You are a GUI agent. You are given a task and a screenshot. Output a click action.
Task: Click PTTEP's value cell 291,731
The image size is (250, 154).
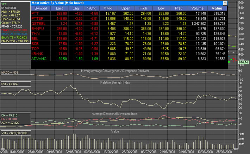coord(220,19)
